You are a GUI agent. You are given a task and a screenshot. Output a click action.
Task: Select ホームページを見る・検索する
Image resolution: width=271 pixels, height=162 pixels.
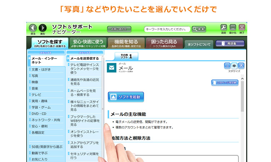coord(84,93)
